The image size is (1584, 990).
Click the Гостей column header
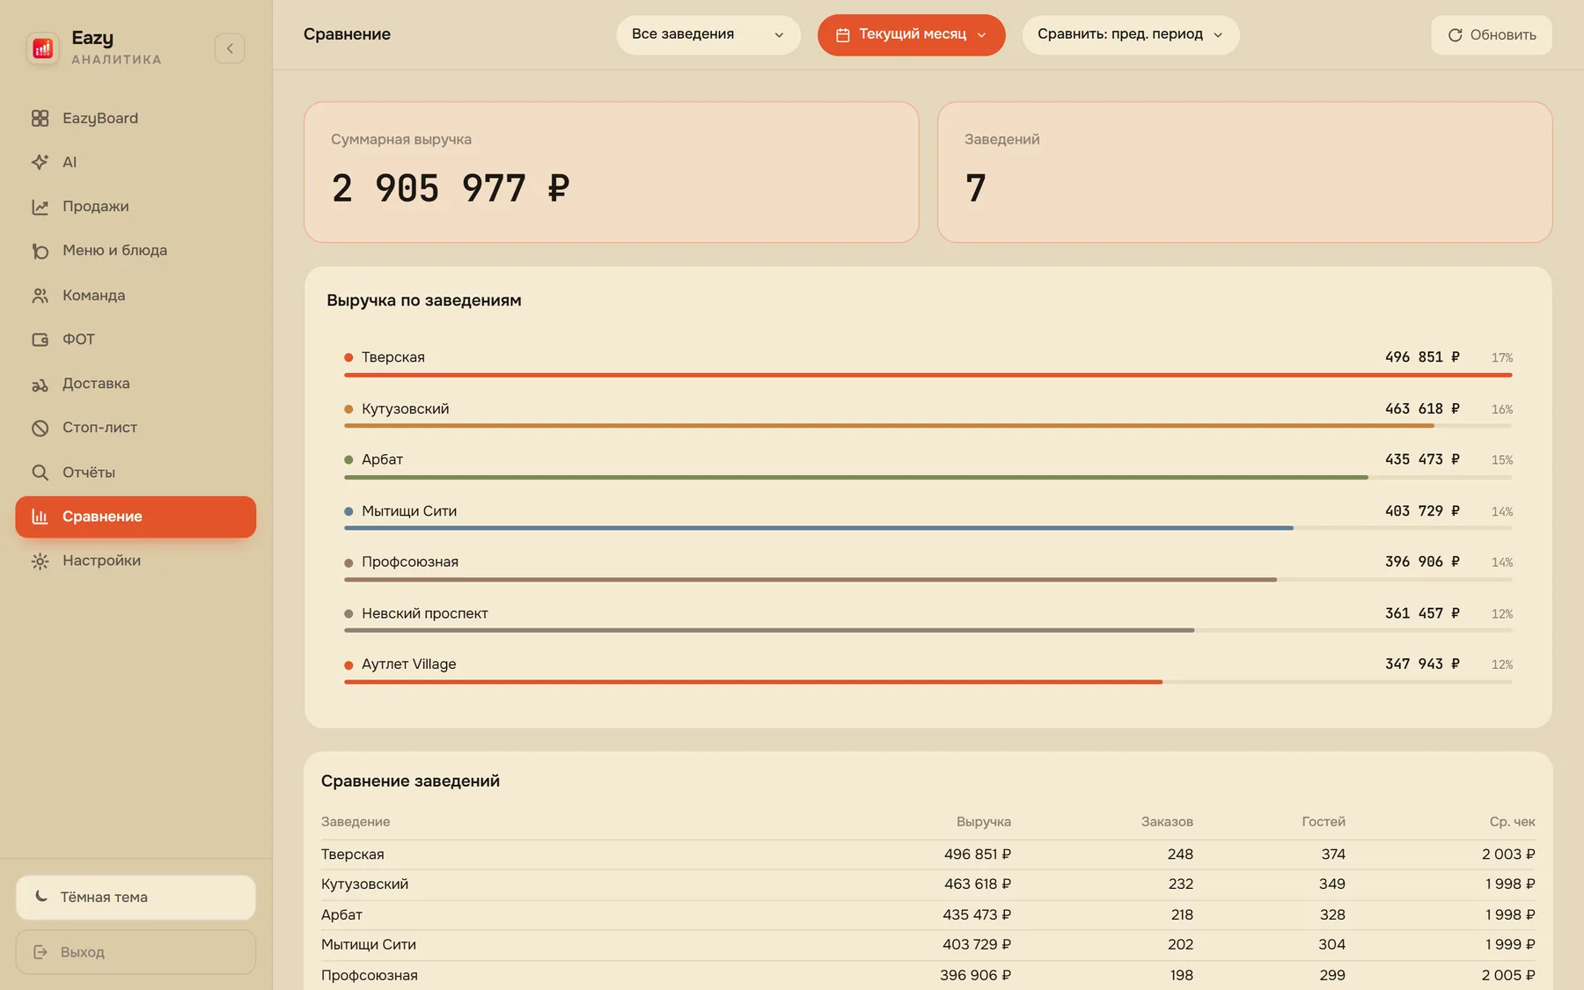coord(1324,822)
